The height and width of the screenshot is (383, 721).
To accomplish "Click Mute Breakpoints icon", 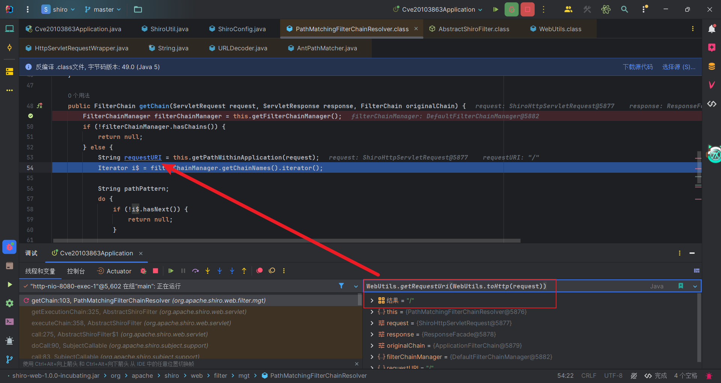I will [272, 271].
